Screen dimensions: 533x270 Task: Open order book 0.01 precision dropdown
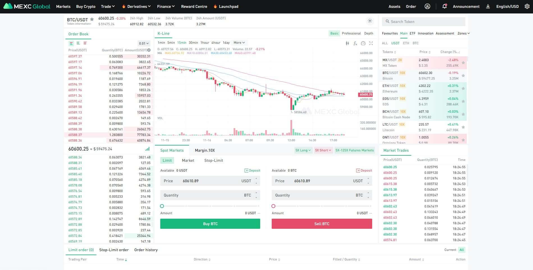[x=144, y=43]
